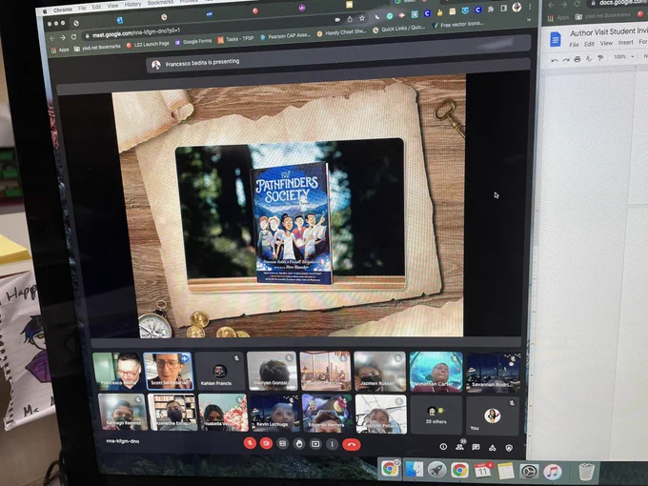
Task: Open System Preferences from the Dock
Action: pos(529,472)
